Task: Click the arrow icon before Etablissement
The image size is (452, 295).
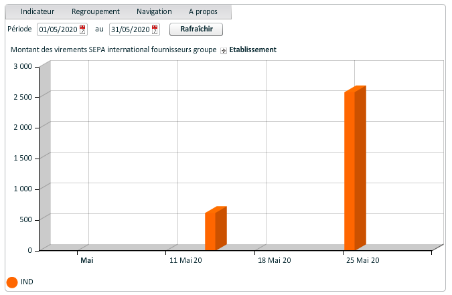Action: (x=224, y=51)
